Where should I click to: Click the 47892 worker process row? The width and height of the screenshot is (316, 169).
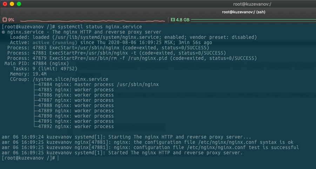pyautogui.click(x=74, y=126)
